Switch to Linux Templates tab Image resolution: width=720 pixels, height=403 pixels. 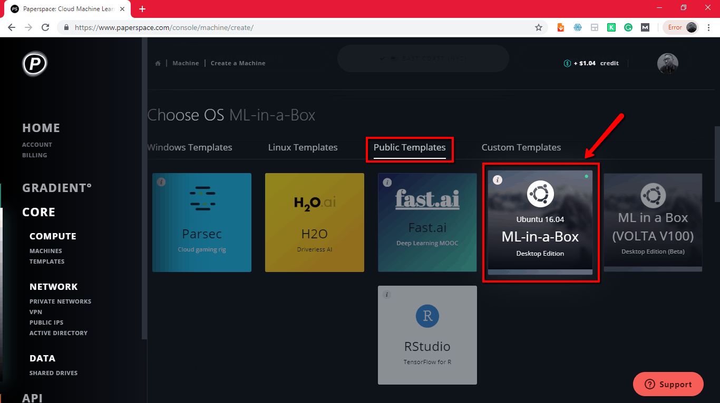(x=303, y=147)
